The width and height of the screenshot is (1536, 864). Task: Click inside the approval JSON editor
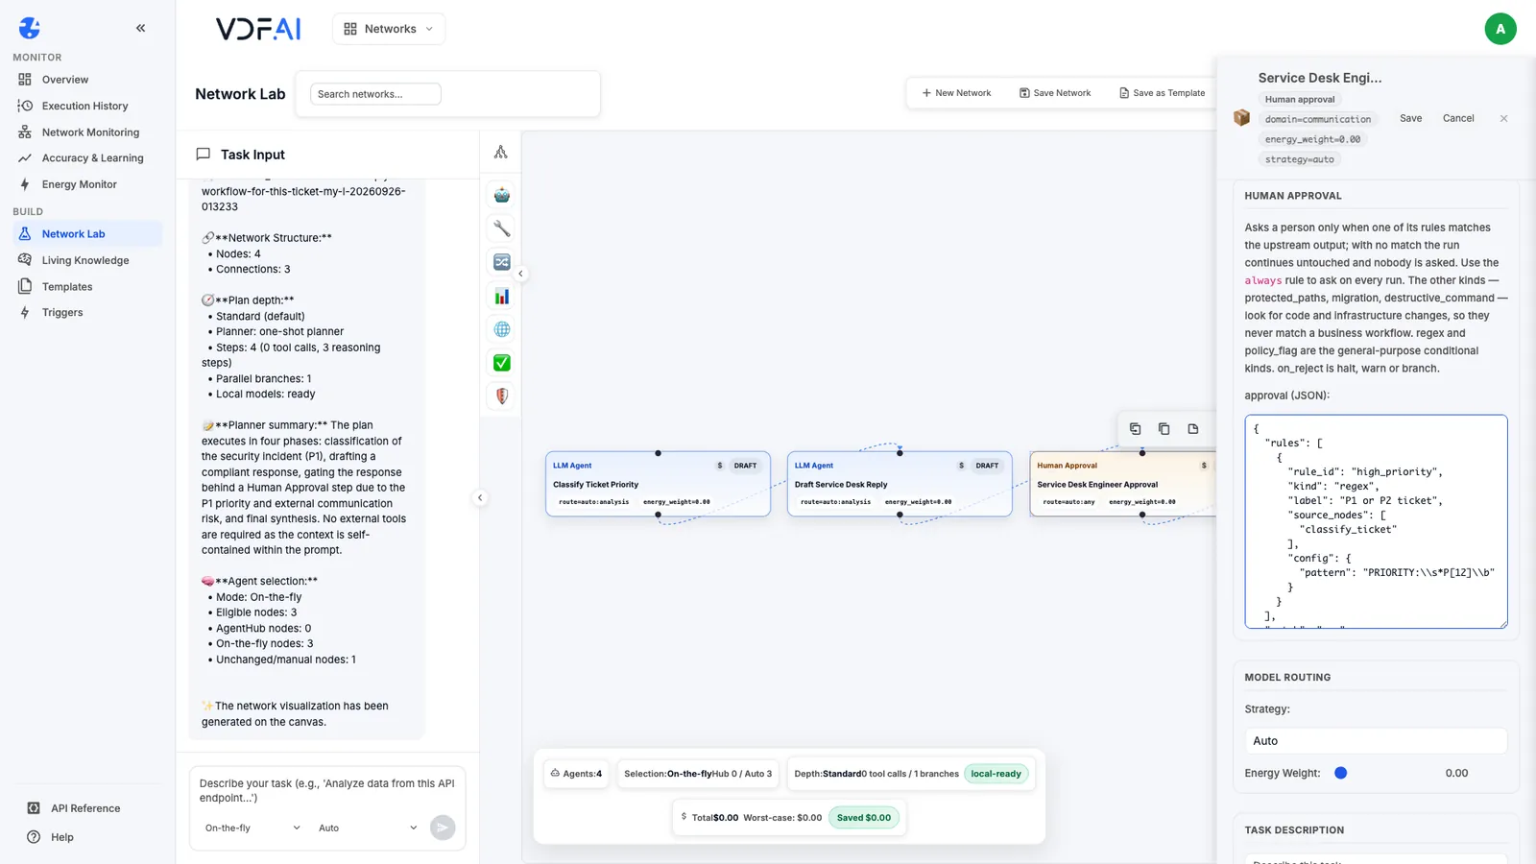click(x=1376, y=521)
